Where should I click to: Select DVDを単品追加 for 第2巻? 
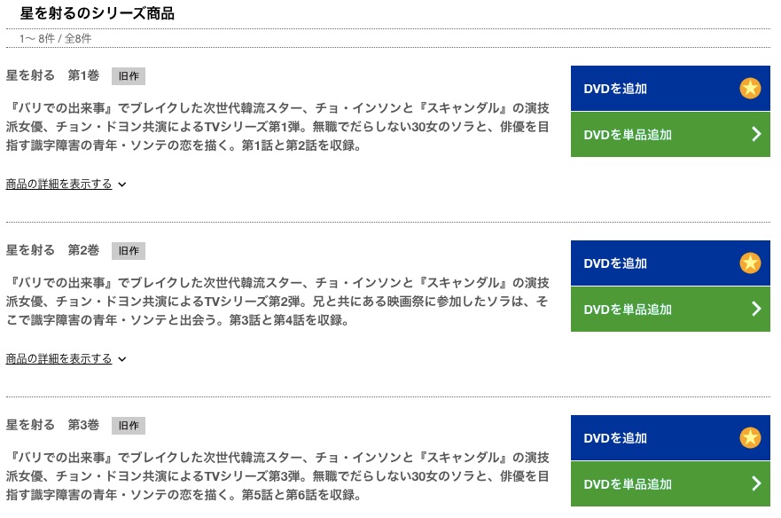click(x=670, y=309)
